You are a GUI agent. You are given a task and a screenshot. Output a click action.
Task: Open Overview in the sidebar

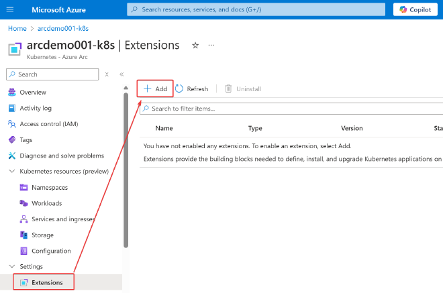pos(33,93)
